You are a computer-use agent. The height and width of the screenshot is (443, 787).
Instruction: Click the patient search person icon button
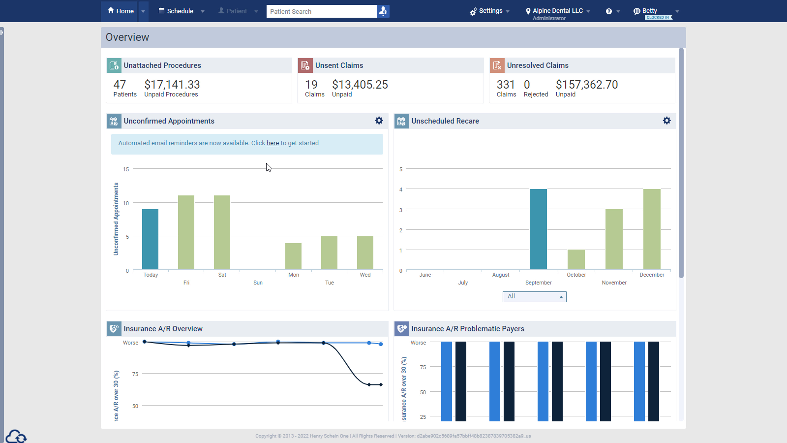coord(383,11)
